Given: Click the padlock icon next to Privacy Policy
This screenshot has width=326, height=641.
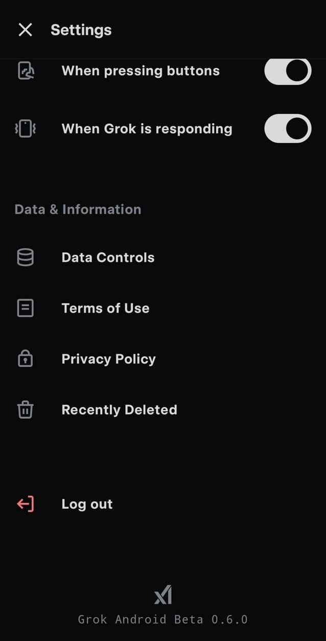Looking at the screenshot, I should 24,359.
